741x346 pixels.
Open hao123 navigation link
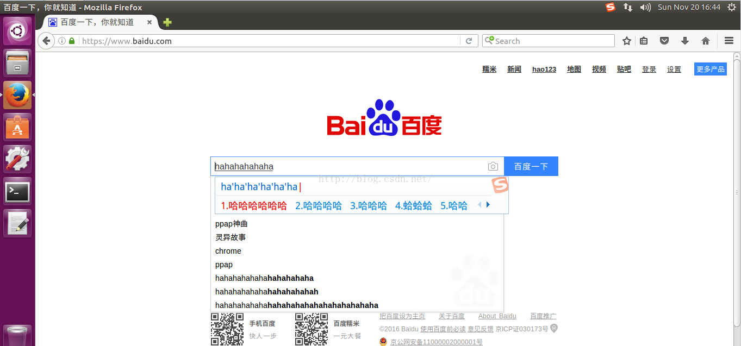click(544, 69)
